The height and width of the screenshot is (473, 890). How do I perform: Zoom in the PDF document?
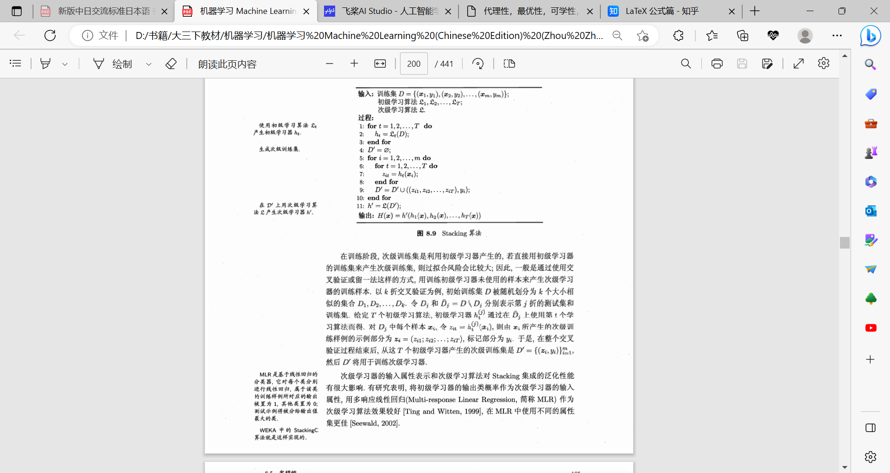(x=354, y=64)
